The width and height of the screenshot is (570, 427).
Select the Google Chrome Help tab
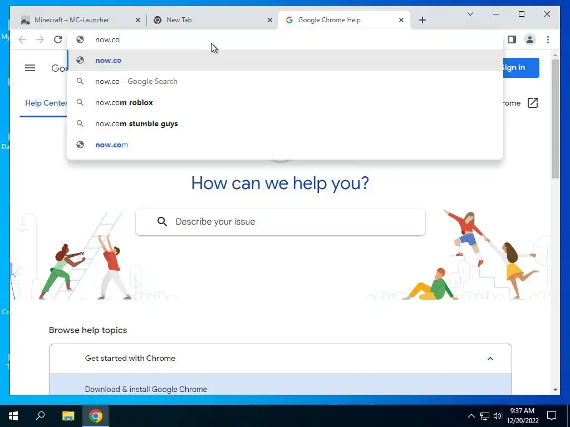pyautogui.click(x=344, y=20)
